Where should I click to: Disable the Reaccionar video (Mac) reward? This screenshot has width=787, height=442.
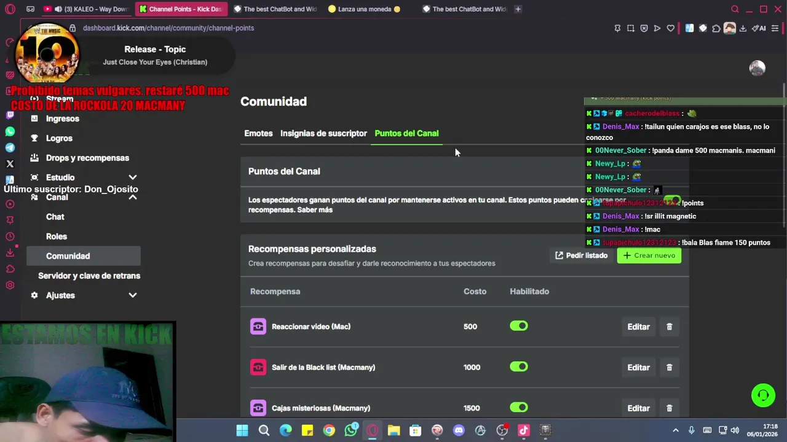[519, 326]
